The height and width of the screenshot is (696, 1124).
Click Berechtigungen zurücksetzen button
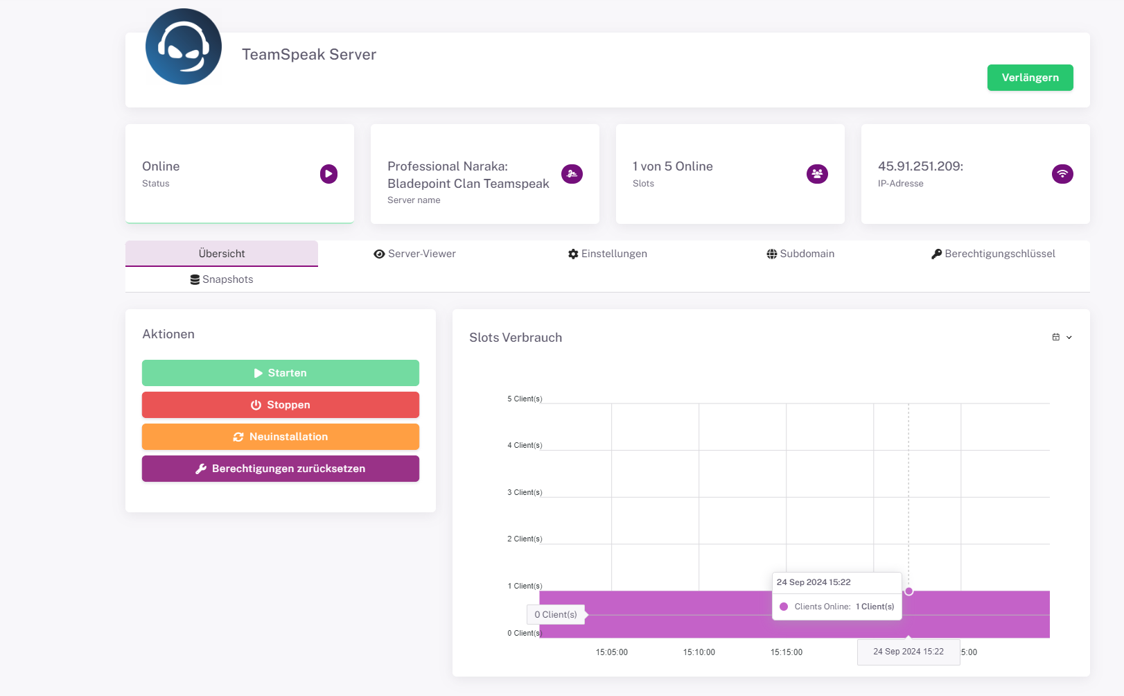click(x=281, y=469)
